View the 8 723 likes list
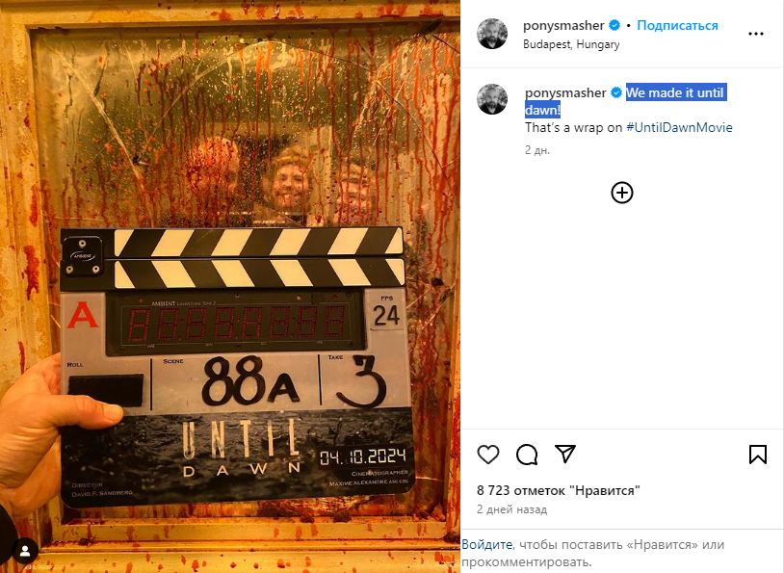The image size is (784, 573). [559, 490]
